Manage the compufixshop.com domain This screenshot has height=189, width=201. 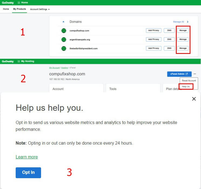tap(183, 30)
